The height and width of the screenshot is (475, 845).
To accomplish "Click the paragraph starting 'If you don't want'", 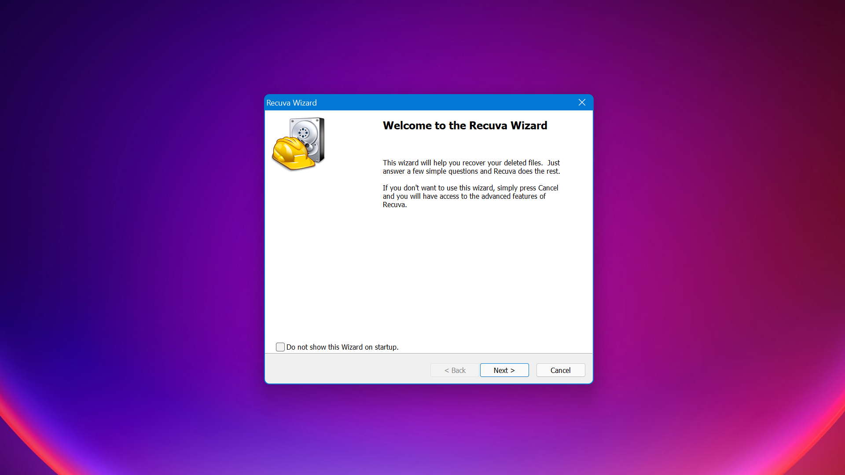I will tap(470, 196).
